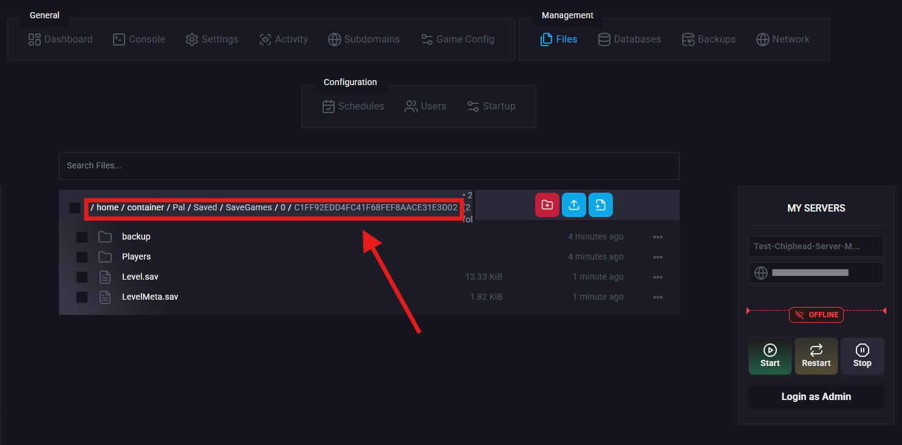Image resolution: width=902 pixels, height=445 pixels.
Task: Click the OFFLINE status badge
Action: point(816,315)
